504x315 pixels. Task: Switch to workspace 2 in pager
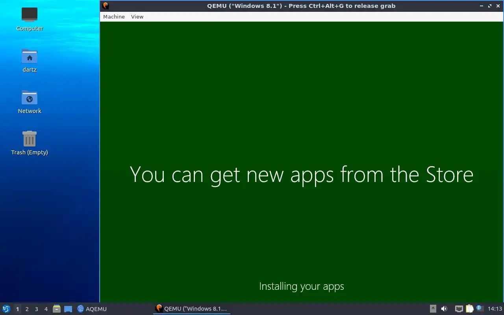[27, 309]
